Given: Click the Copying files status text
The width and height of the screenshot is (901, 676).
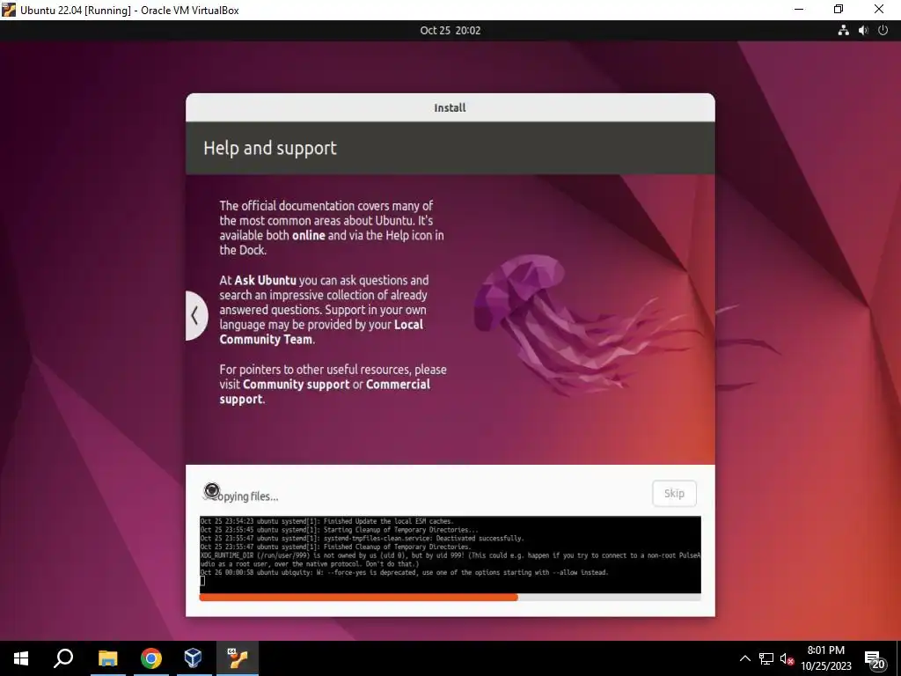Looking at the screenshot, I should [245, 496].
